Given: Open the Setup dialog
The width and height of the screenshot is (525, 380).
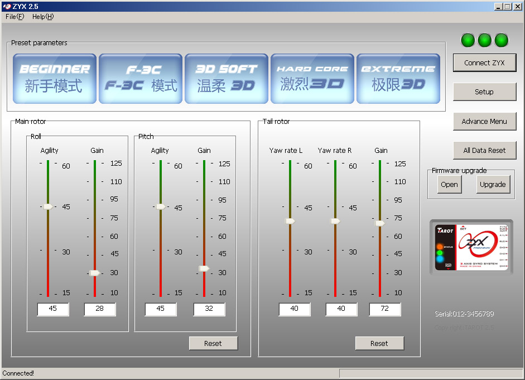Looking at the screenshot, I should point(484,92).
